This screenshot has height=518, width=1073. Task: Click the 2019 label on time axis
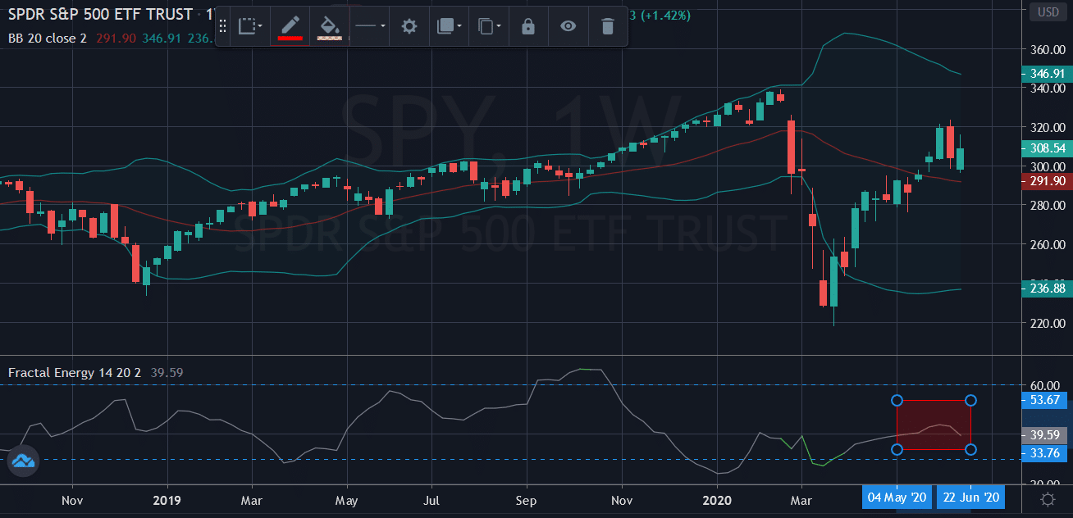[167, 499]
